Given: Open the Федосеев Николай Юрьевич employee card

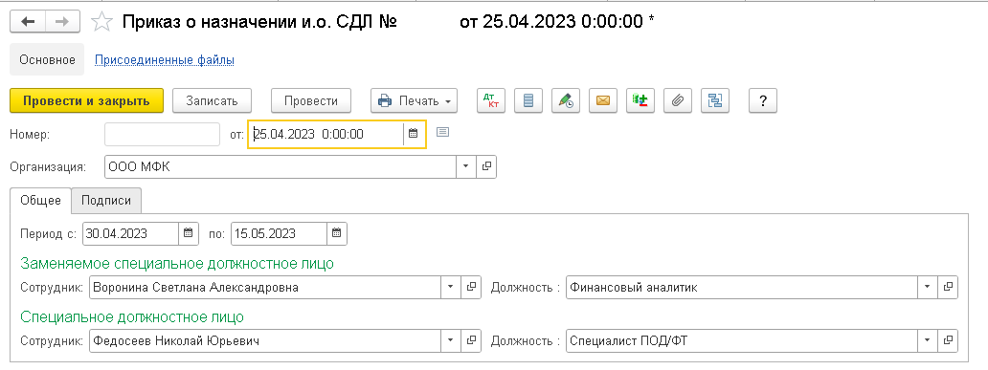Looking at the screenshot, I should [471, 341].
